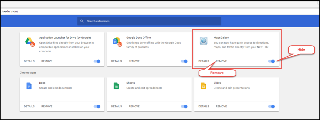
Task: Click the Google Docs Offline title text
Action: tap(138, 37)
